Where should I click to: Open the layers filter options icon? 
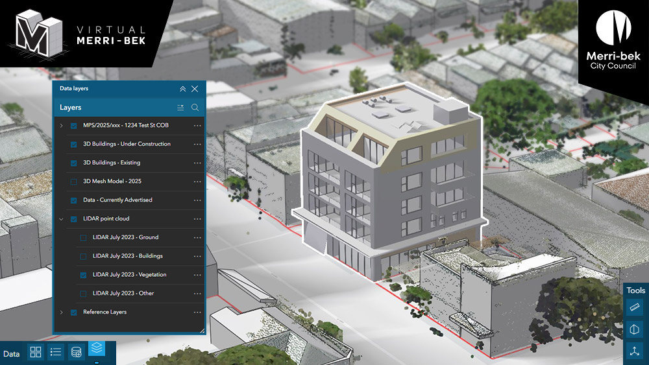[181, 108]
